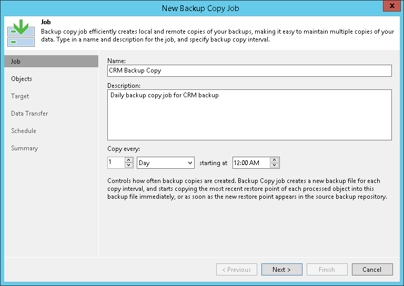The width and height of the screenshot is (404, 286).
Task: Open the Day interval unit dropdown
Action: coord(166,162)
